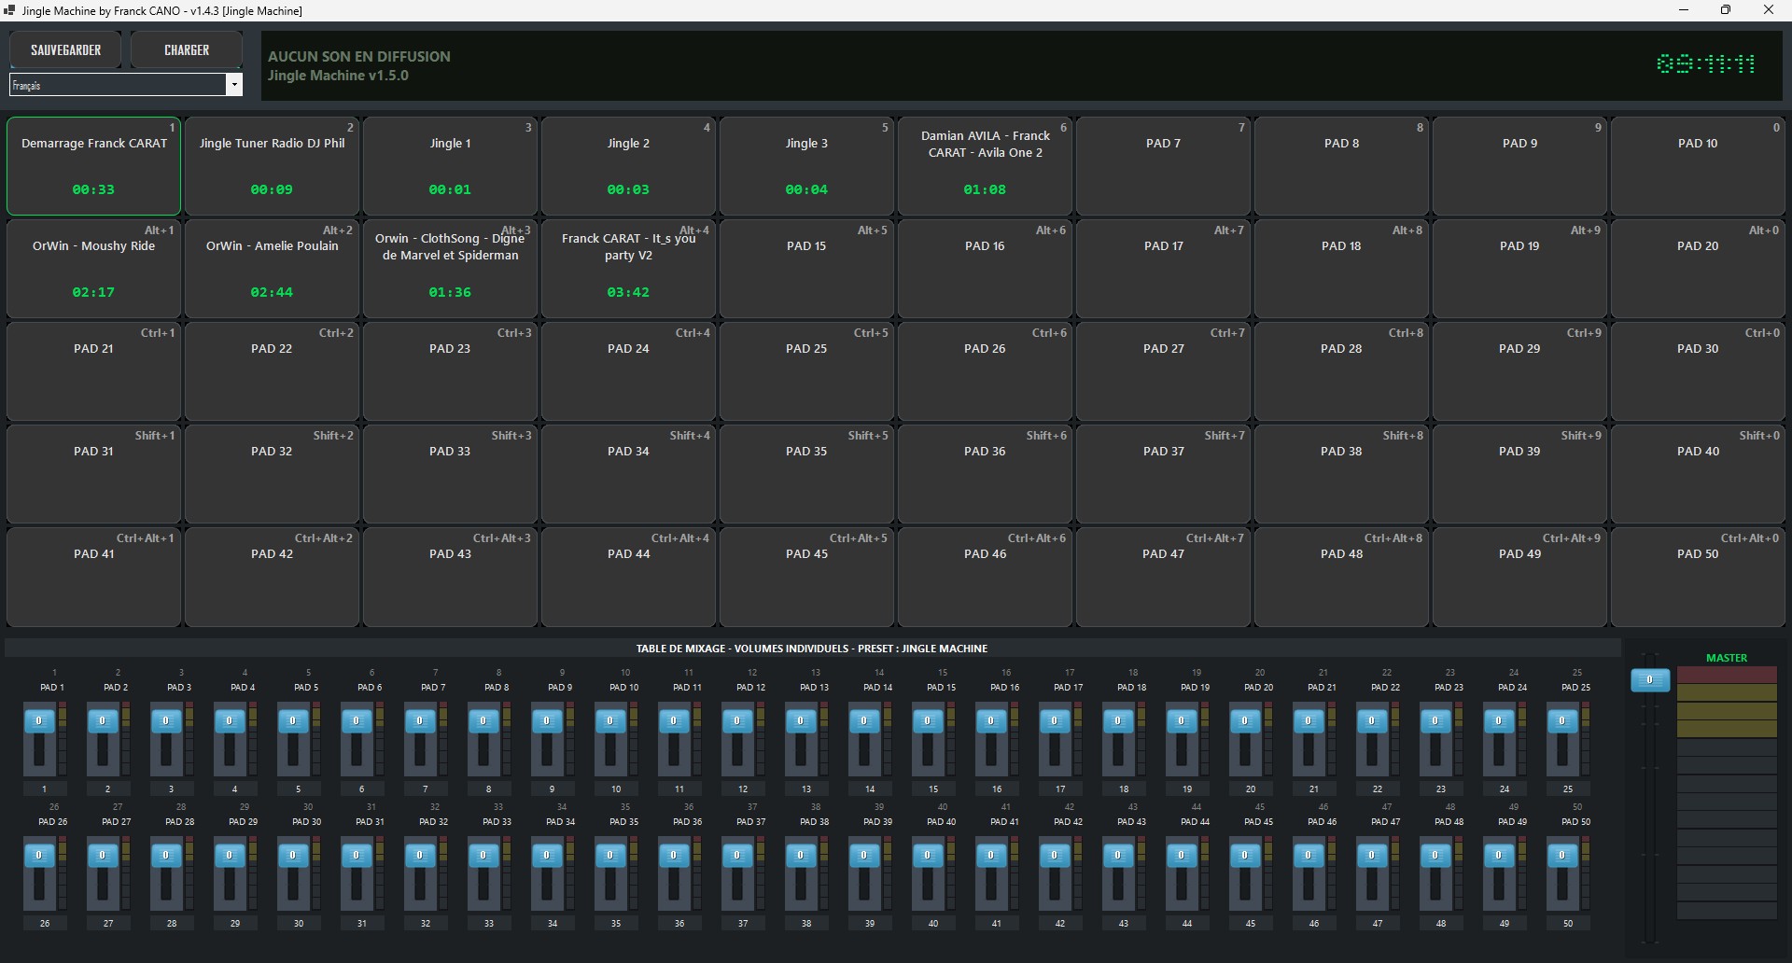The height and width of the screenshot is (963, 1792).
Task: Click the SAUVEGARDER button
Action: point(65,50)
